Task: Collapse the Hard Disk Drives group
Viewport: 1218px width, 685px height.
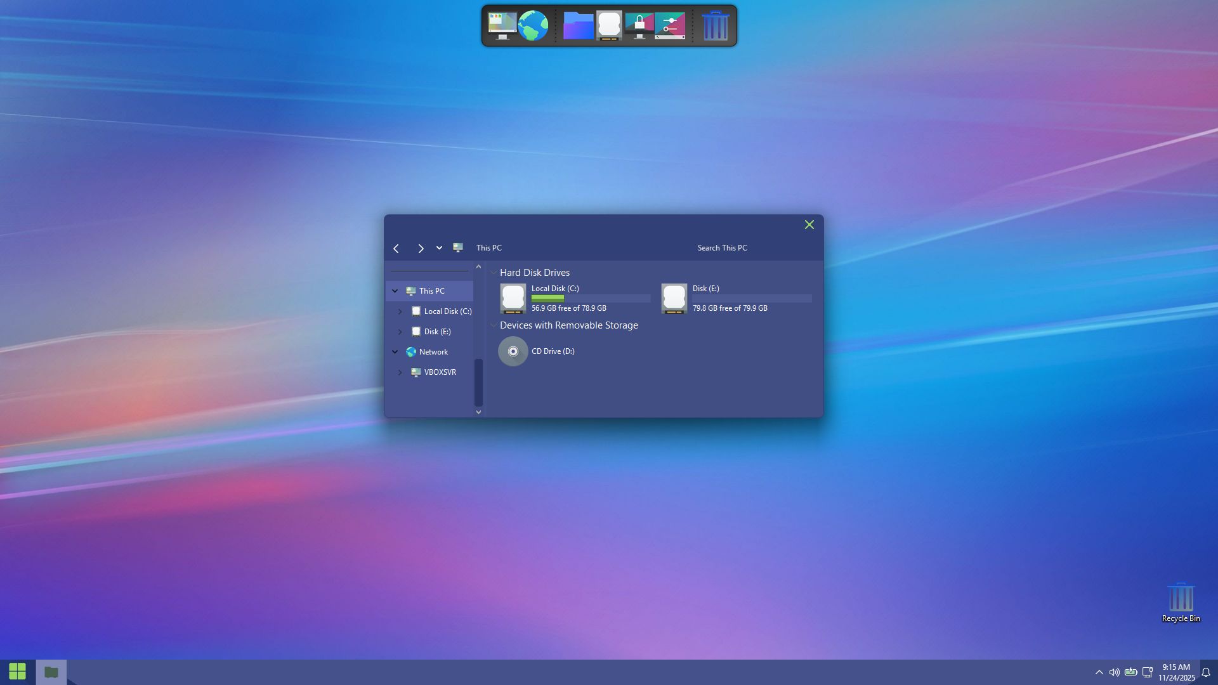Action: coord(494,273)
